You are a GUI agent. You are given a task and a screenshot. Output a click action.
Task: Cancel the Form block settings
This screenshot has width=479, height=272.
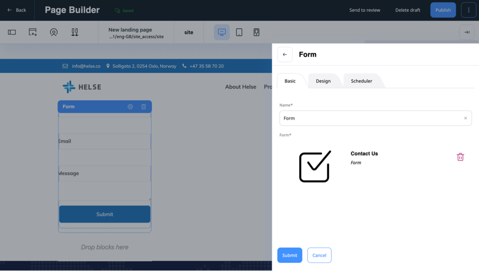click(x=319, y=255)
